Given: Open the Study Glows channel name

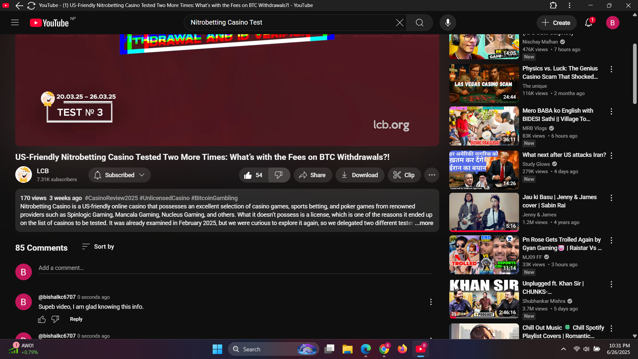Looking at the screenshot, I should coord(536,164).
